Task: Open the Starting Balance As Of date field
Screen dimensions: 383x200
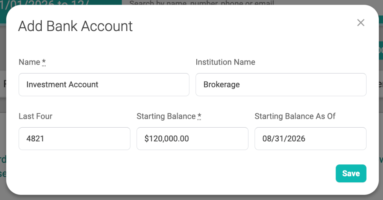Action: click(x=311, y=138)
